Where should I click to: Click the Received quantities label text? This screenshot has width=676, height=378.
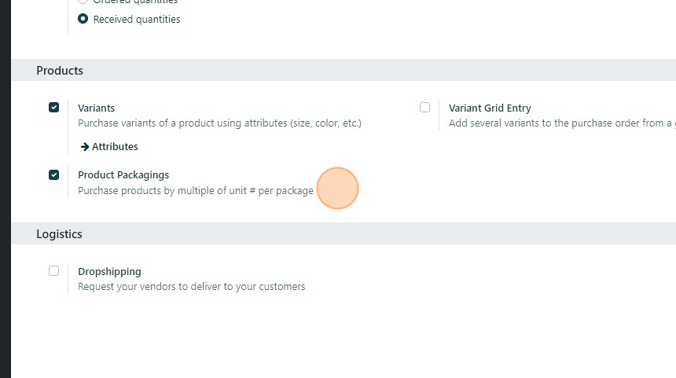[x=137, y=19]
